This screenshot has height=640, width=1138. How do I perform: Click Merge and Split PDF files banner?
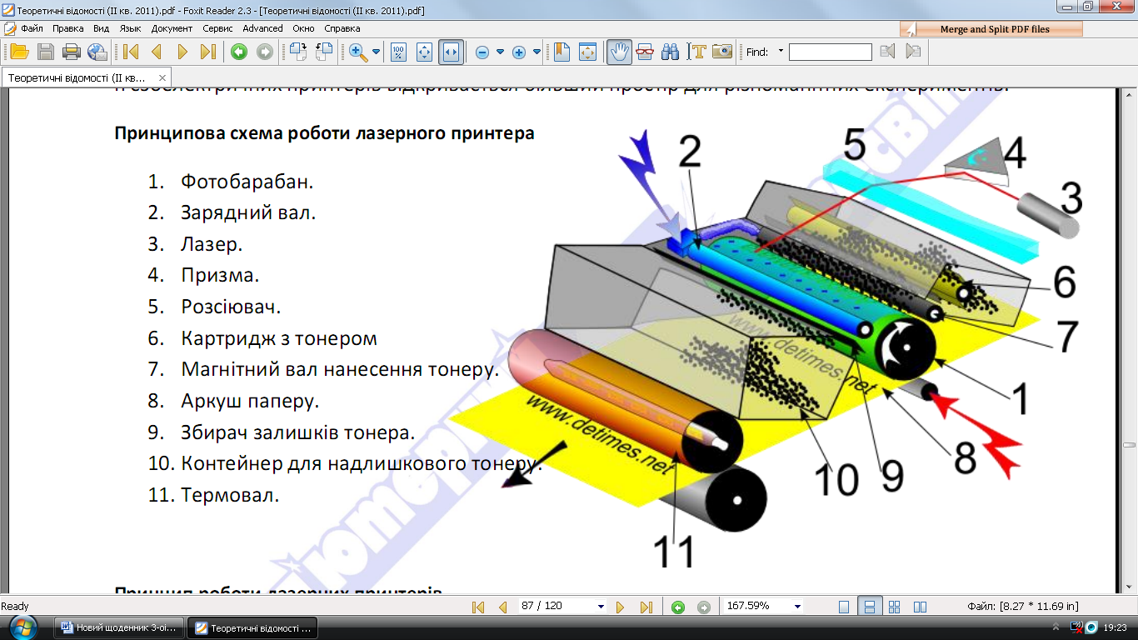tap(991, 29)
